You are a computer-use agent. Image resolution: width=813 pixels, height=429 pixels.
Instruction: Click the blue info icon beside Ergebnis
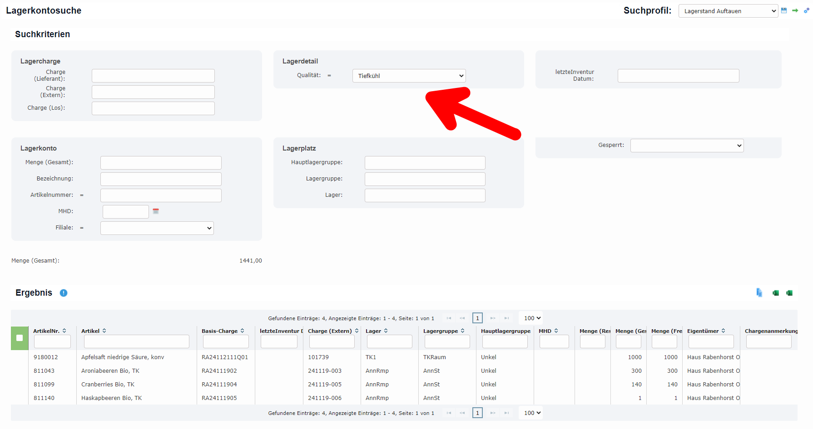click(x=64, y=293)
